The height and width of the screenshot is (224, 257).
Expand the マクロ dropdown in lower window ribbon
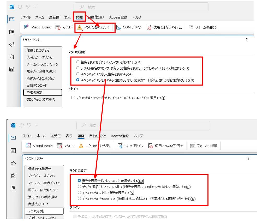point(66,146)
